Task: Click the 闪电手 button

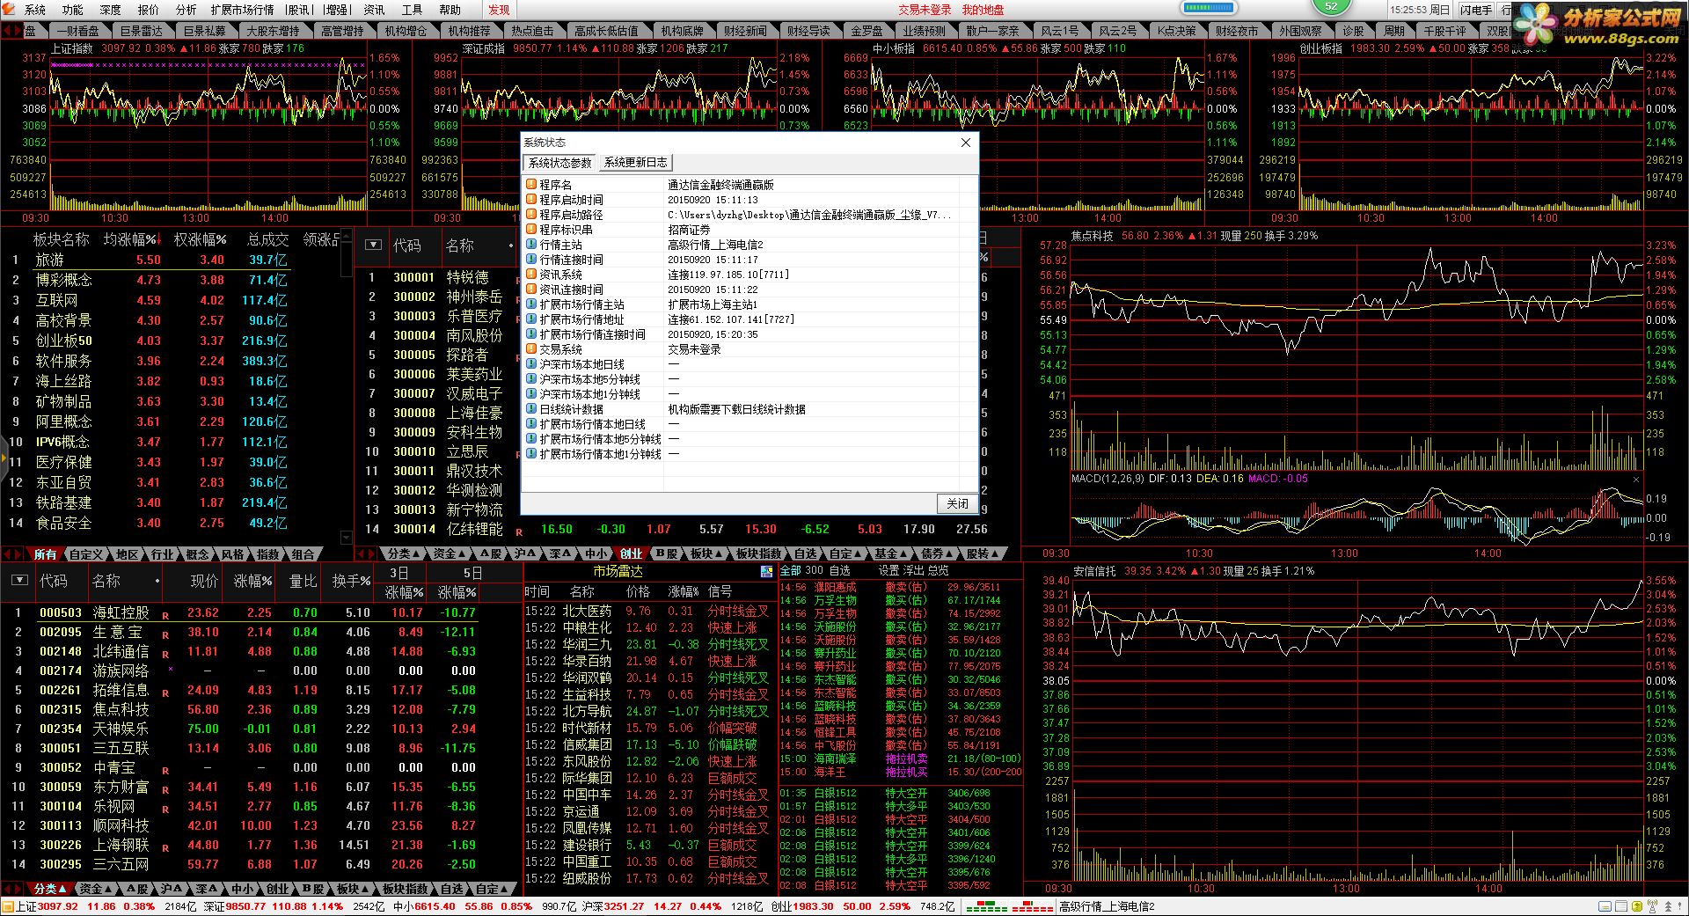Action: [x=1475, y=10]
